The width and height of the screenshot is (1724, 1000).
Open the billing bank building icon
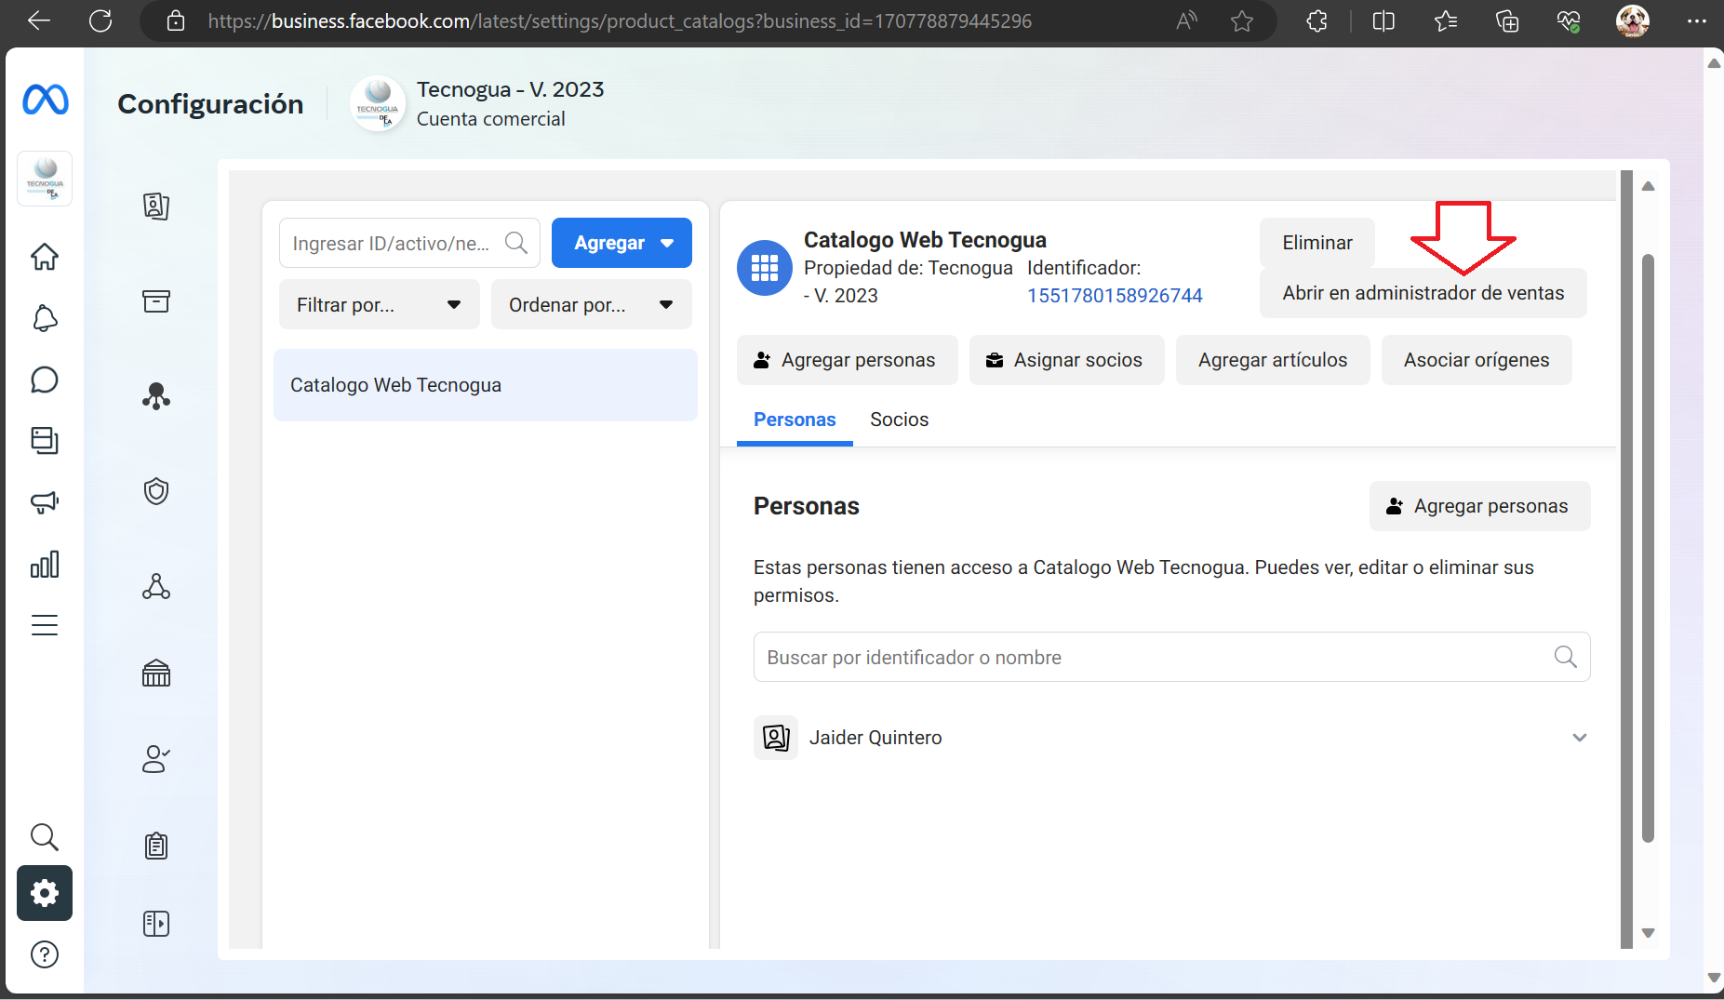pos(156,673)
